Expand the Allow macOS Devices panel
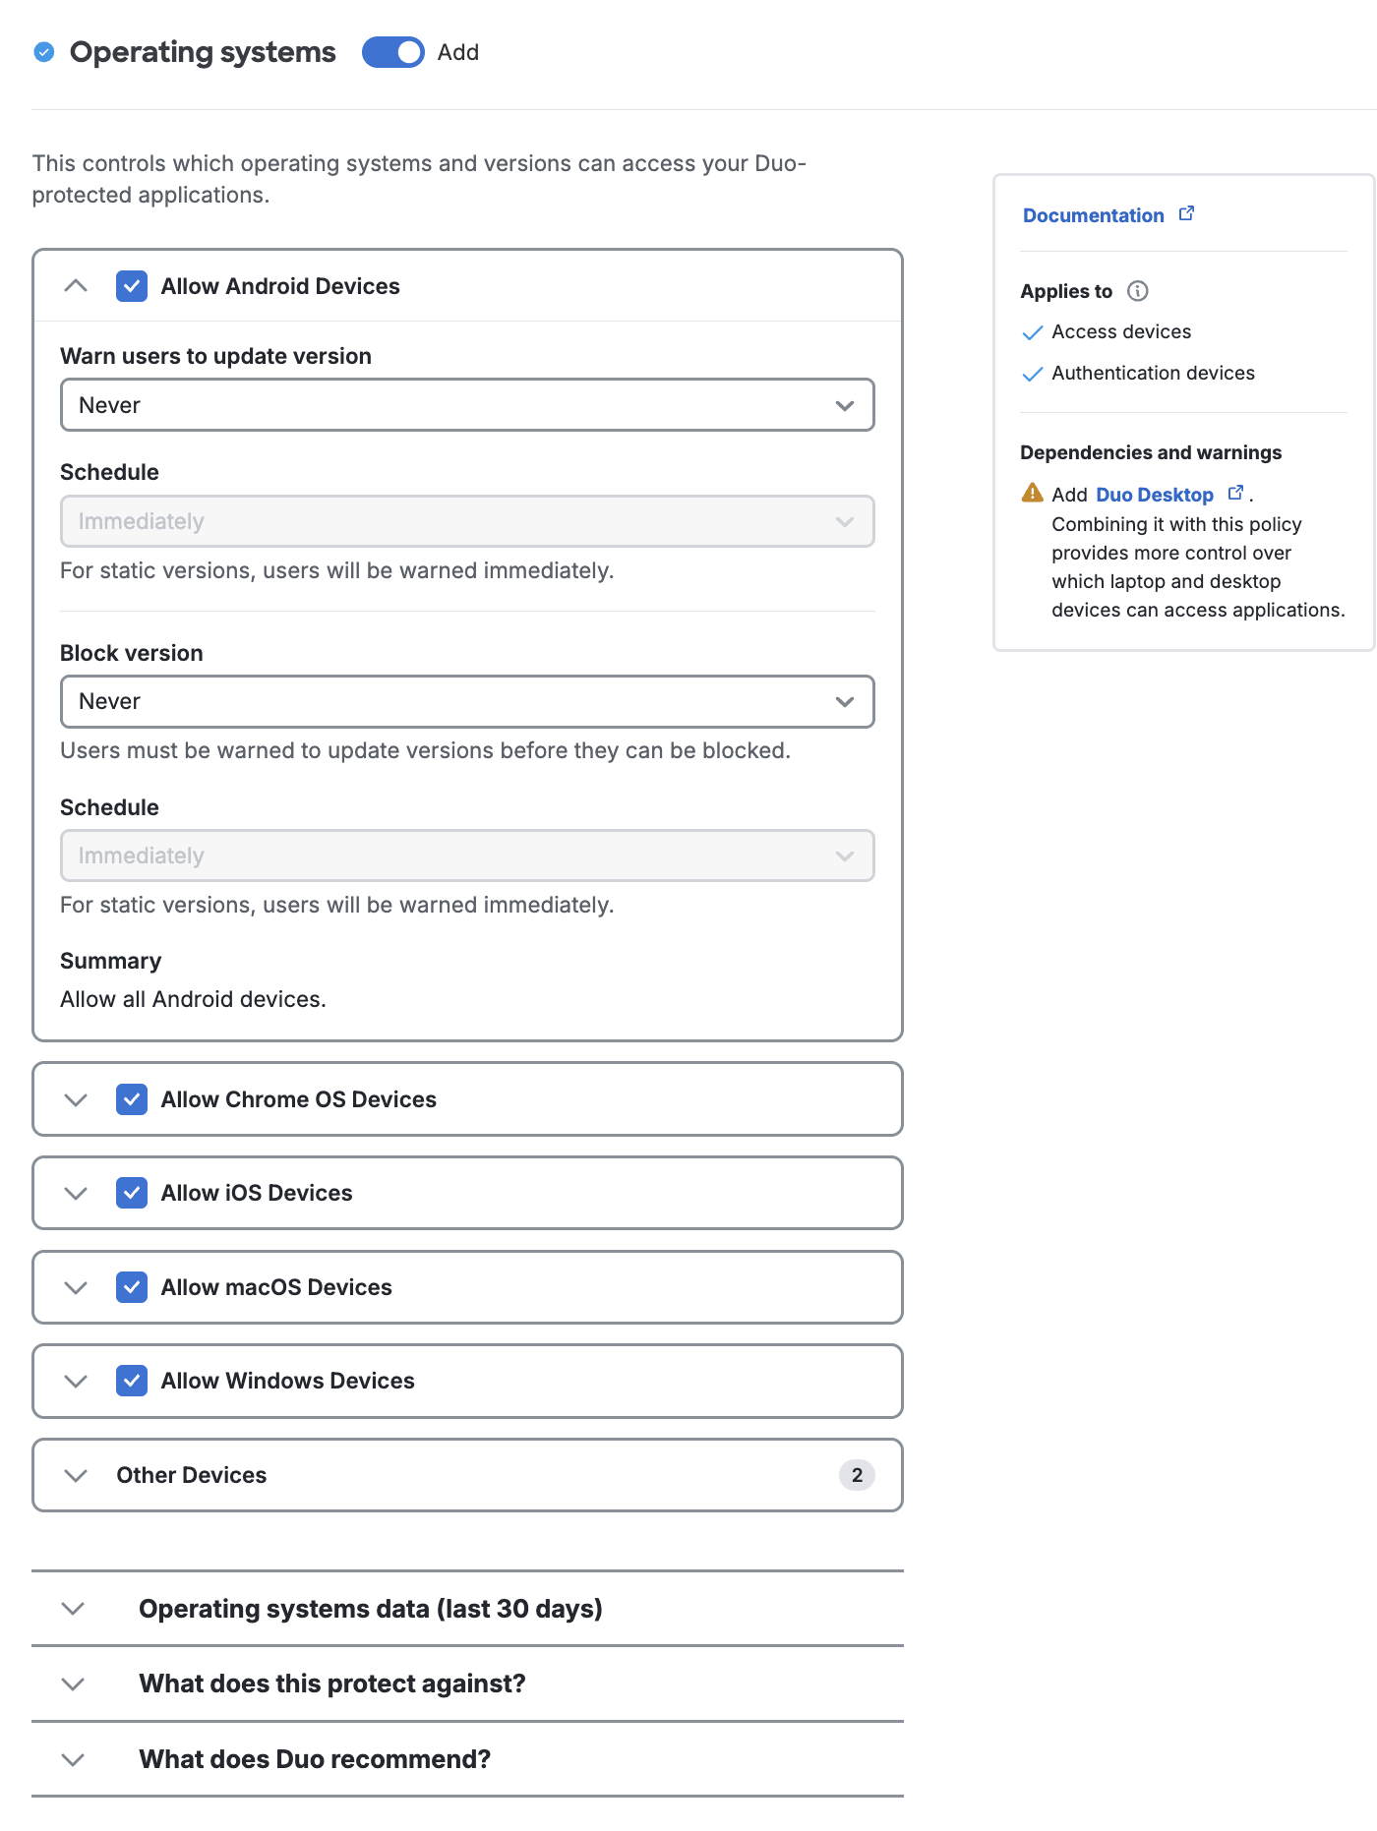 point(76,1287)
